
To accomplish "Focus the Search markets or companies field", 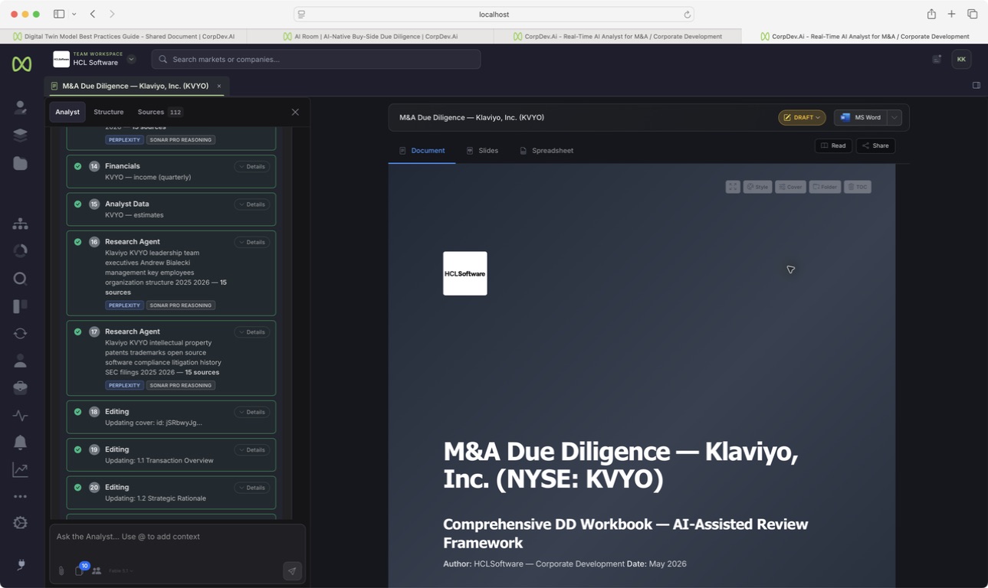I will pyautogui.click(x=316, y=59).
